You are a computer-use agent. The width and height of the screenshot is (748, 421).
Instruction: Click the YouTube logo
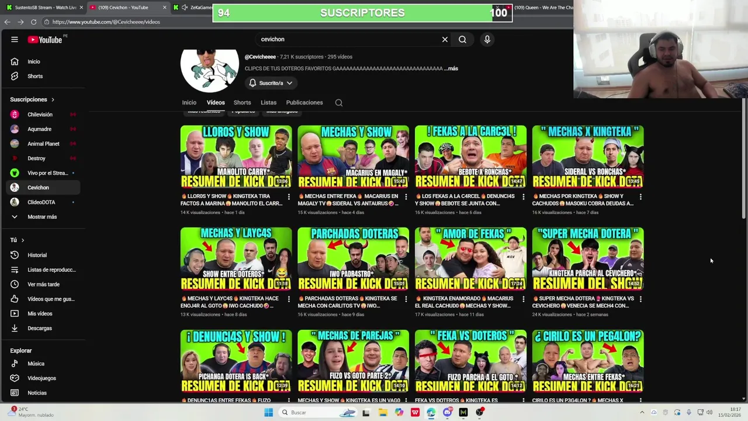46,39
